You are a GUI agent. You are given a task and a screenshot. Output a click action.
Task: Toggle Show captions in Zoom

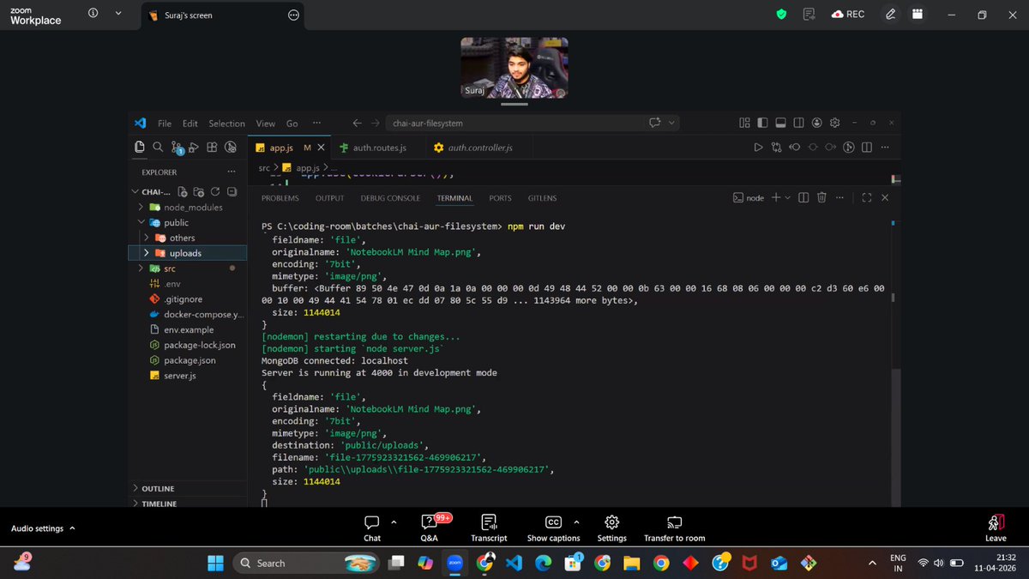coord(553,527)
